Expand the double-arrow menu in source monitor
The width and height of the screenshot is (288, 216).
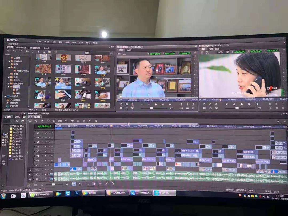tap(195, 53)
